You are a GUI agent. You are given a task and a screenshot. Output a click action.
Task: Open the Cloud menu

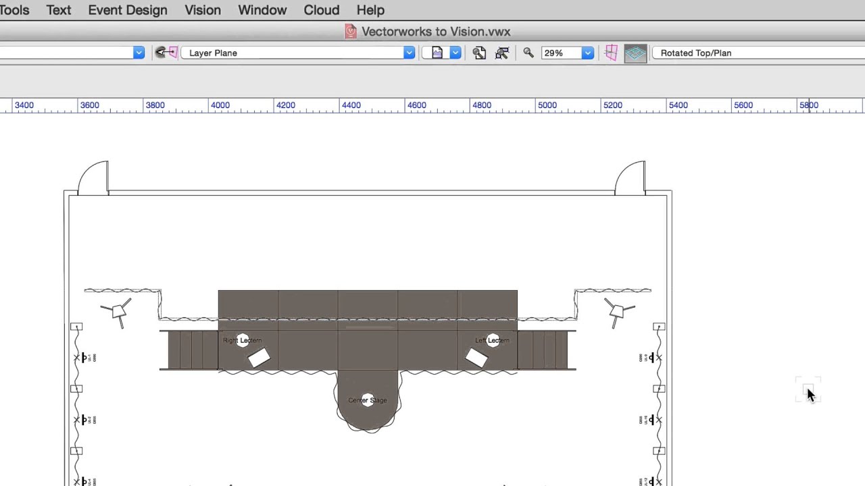322,10
